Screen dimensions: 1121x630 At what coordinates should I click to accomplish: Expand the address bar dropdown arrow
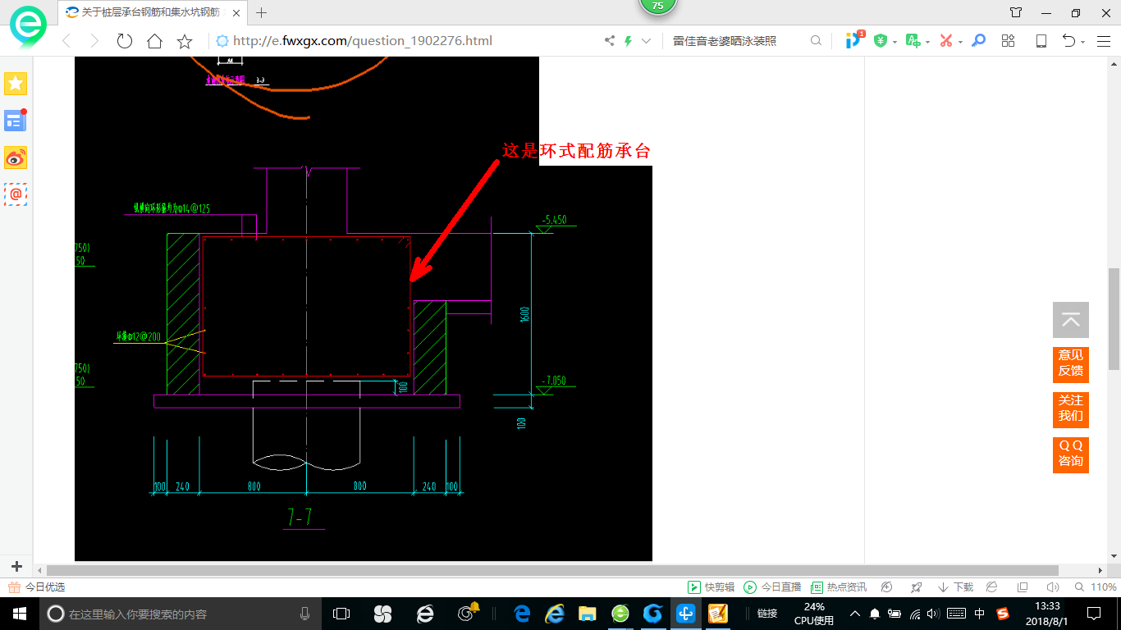pyautogui.click(x=647, y=40)
